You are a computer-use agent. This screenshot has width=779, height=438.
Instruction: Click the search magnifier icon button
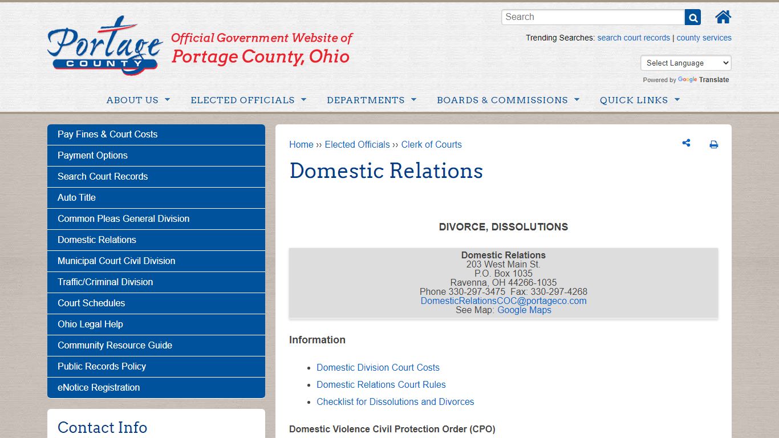coord(693,17)
